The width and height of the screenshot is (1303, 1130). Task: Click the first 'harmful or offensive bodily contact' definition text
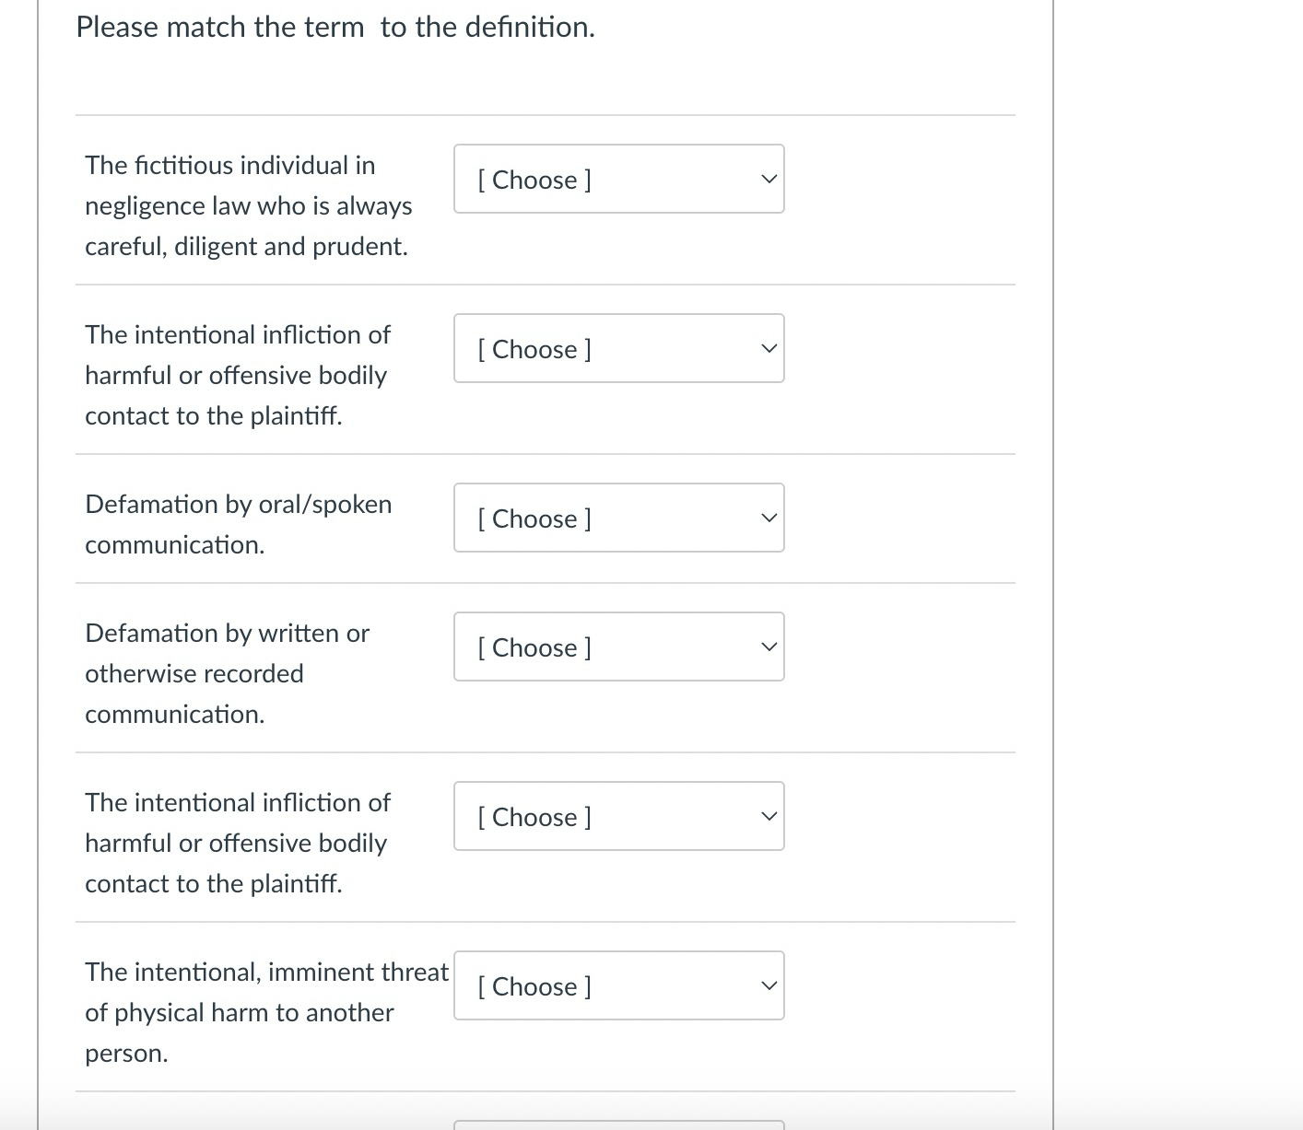237,375
